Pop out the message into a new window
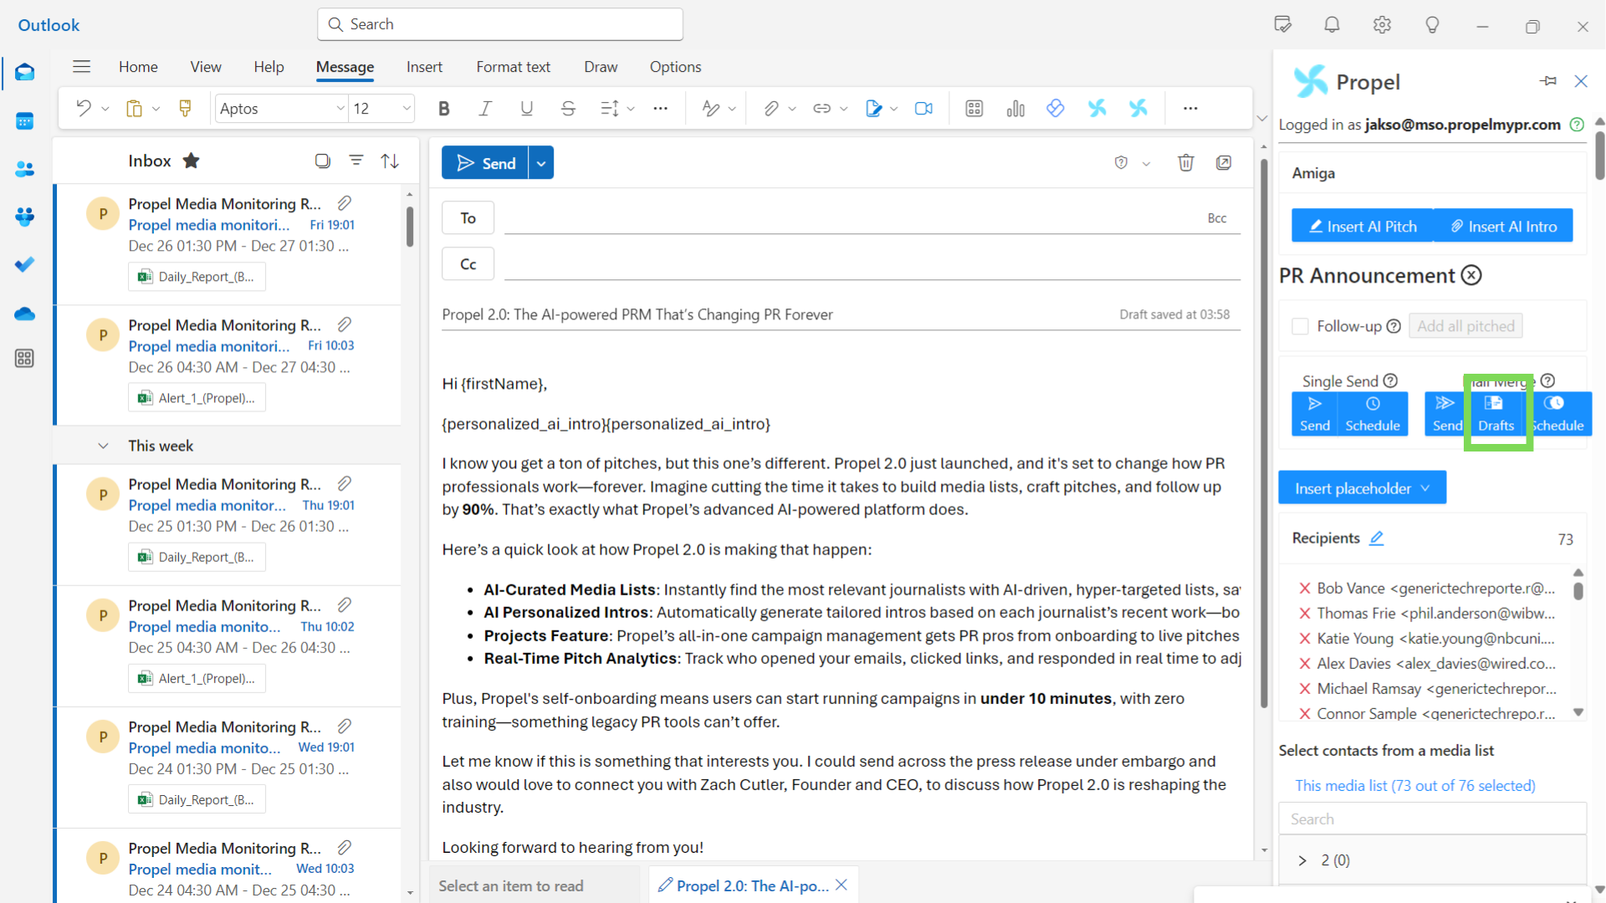This screenshot has height=903, width=1606. coord(1224,163)
